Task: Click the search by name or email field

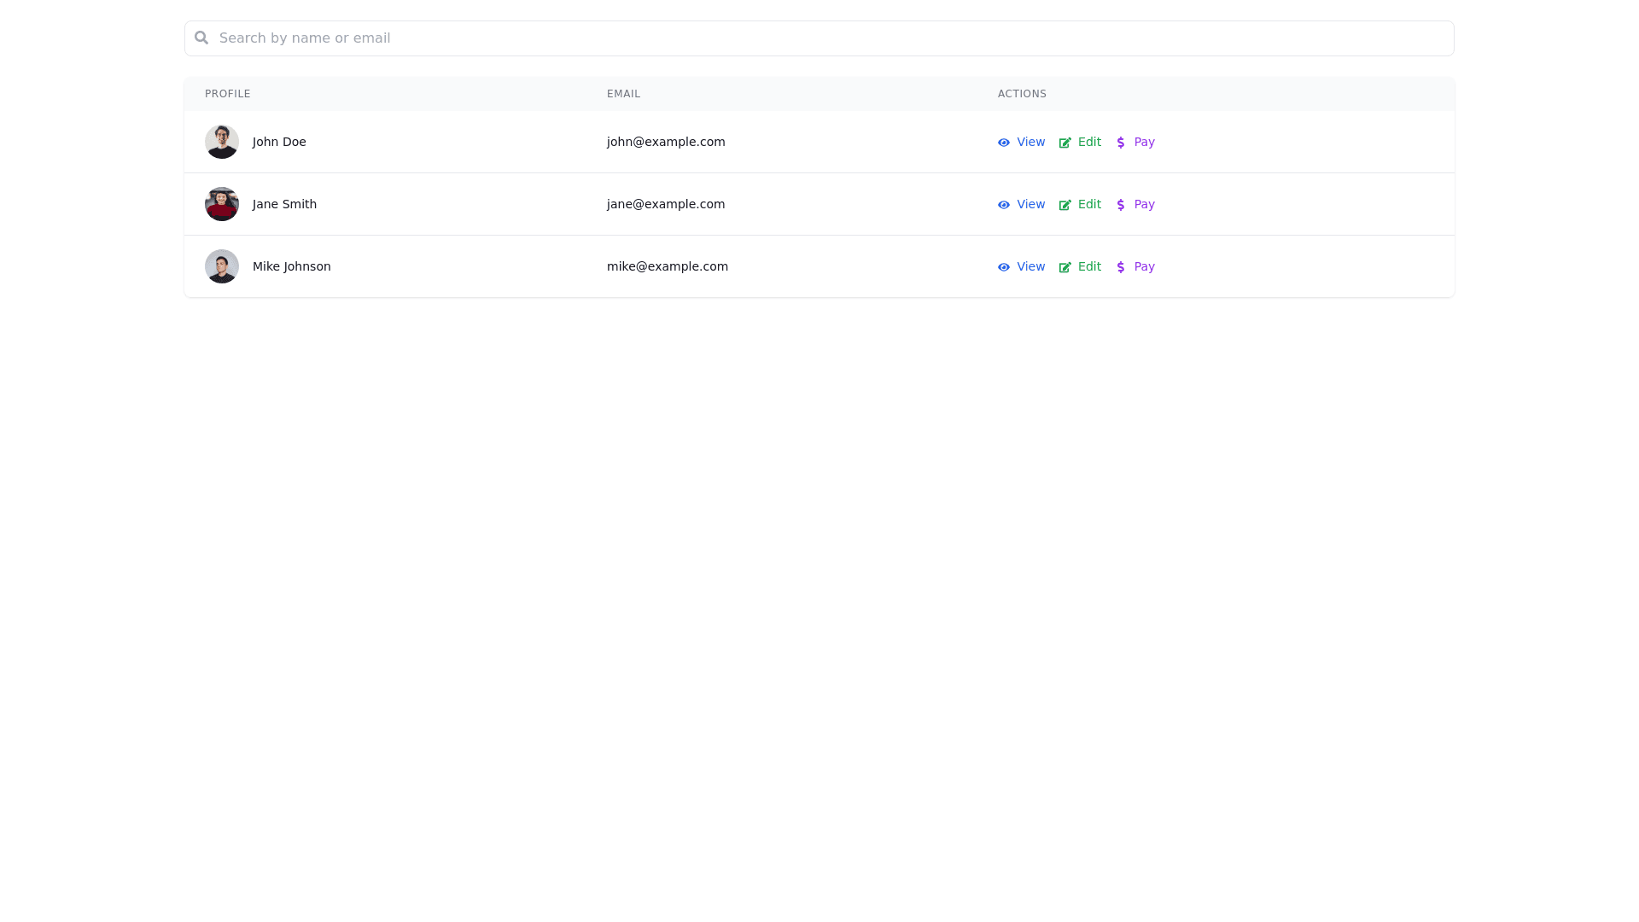Action: coord(598,38)
